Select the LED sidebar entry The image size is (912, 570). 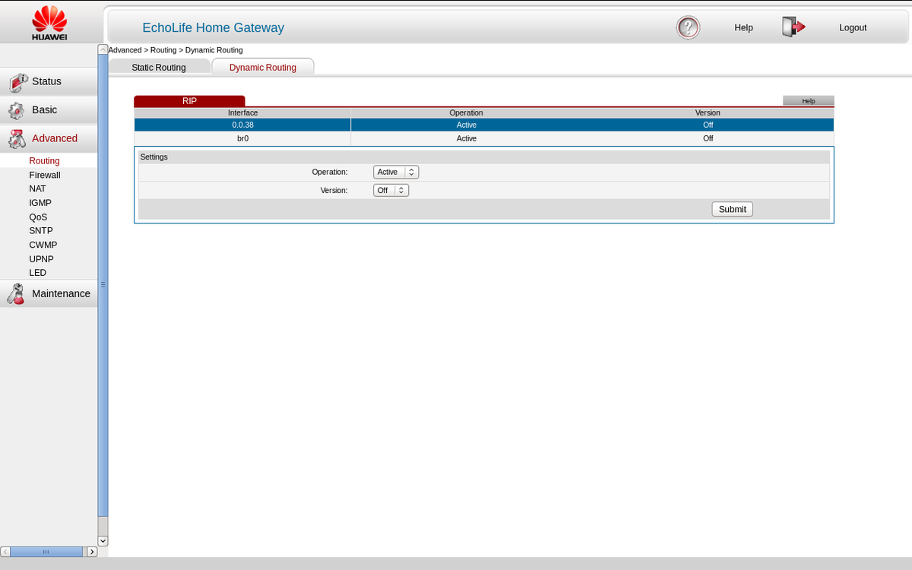pos(36,272)
